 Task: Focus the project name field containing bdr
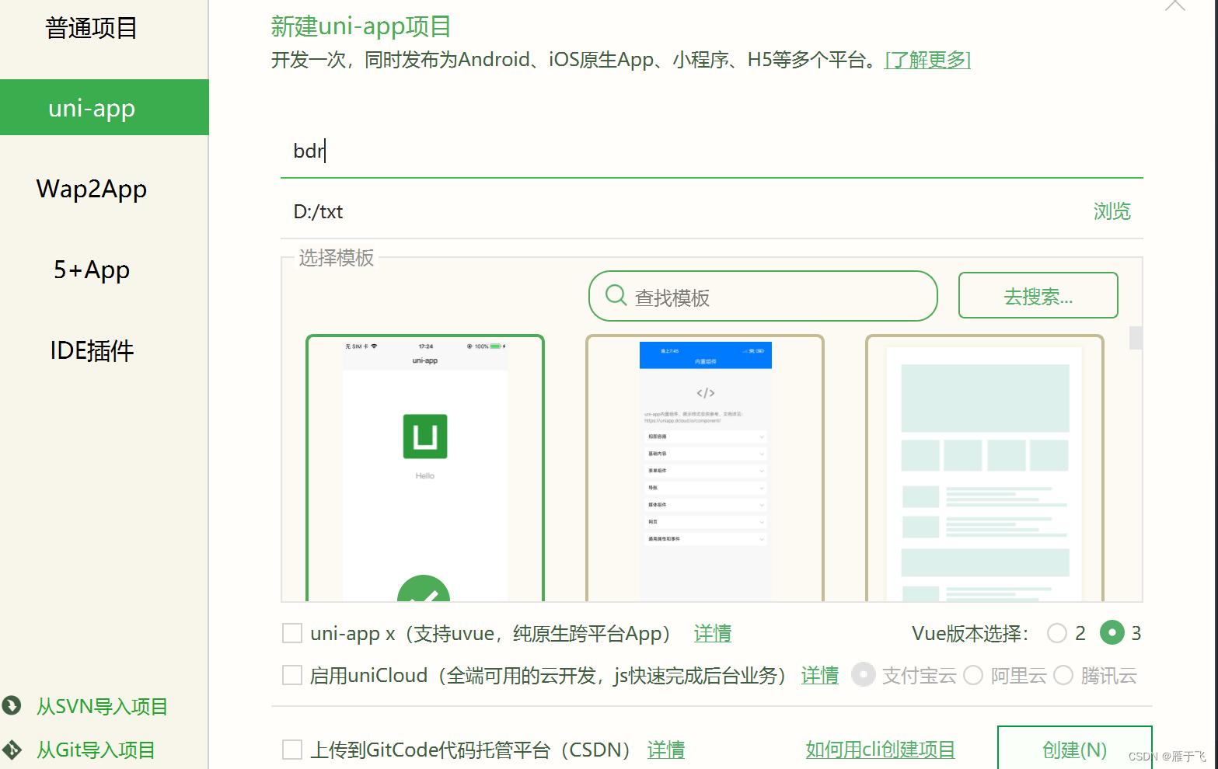711,151
